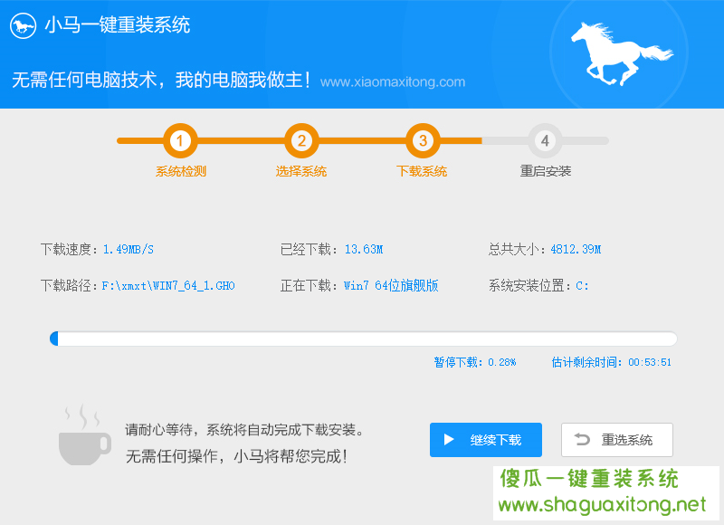
Task: Click the app title 小马一键重装系统
Action: [x=118, y=25]
